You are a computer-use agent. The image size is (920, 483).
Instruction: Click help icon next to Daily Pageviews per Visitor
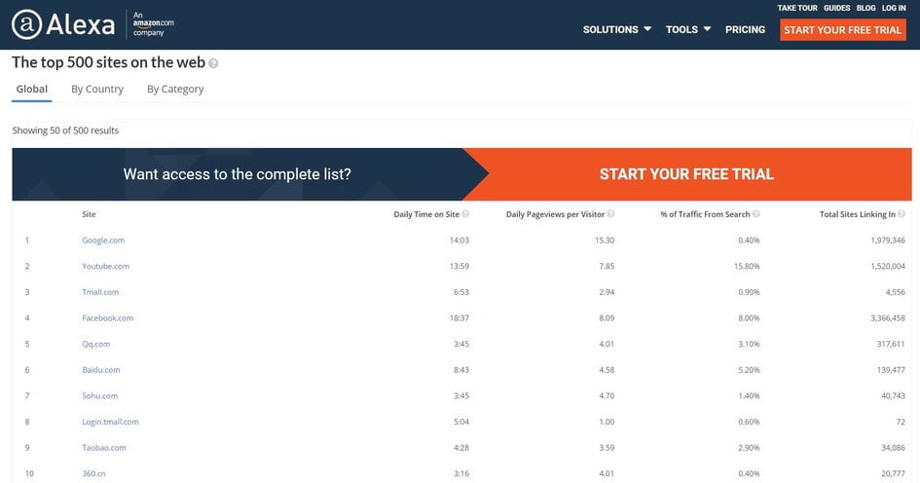tap(610, 214)
